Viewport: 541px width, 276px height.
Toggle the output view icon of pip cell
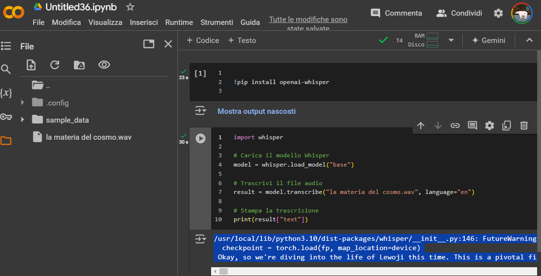[x=200, y=111]
